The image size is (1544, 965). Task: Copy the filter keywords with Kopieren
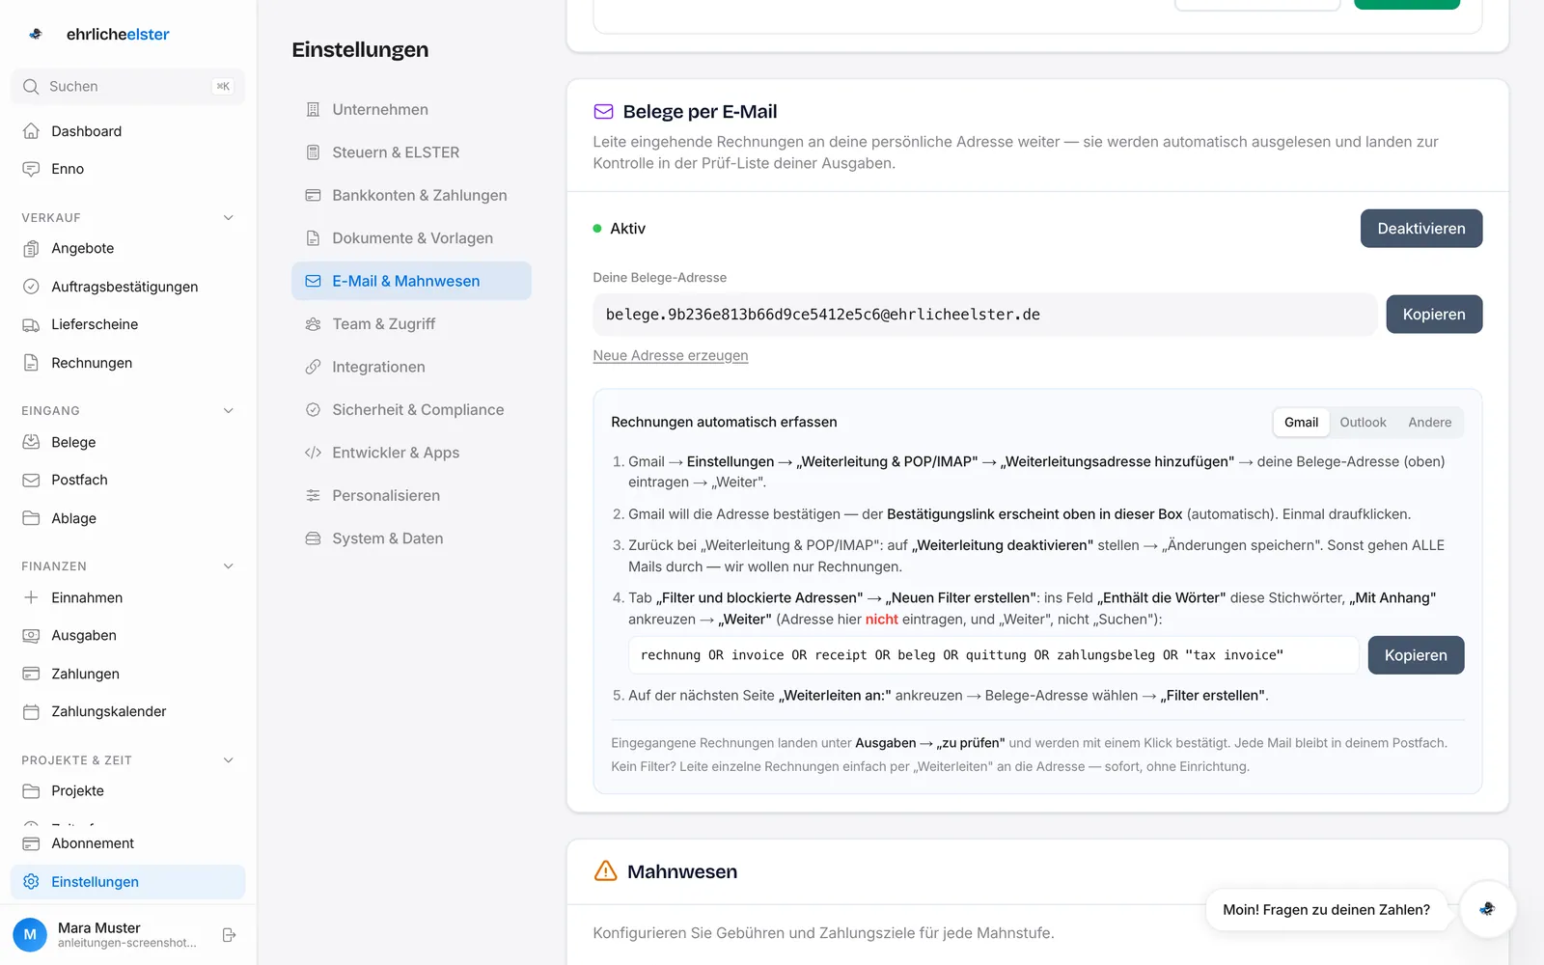coord(1416,655)
